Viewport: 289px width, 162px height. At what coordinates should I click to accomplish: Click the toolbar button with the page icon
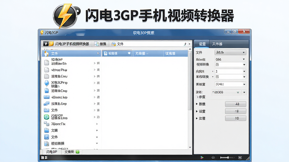[x=100, y=44]
